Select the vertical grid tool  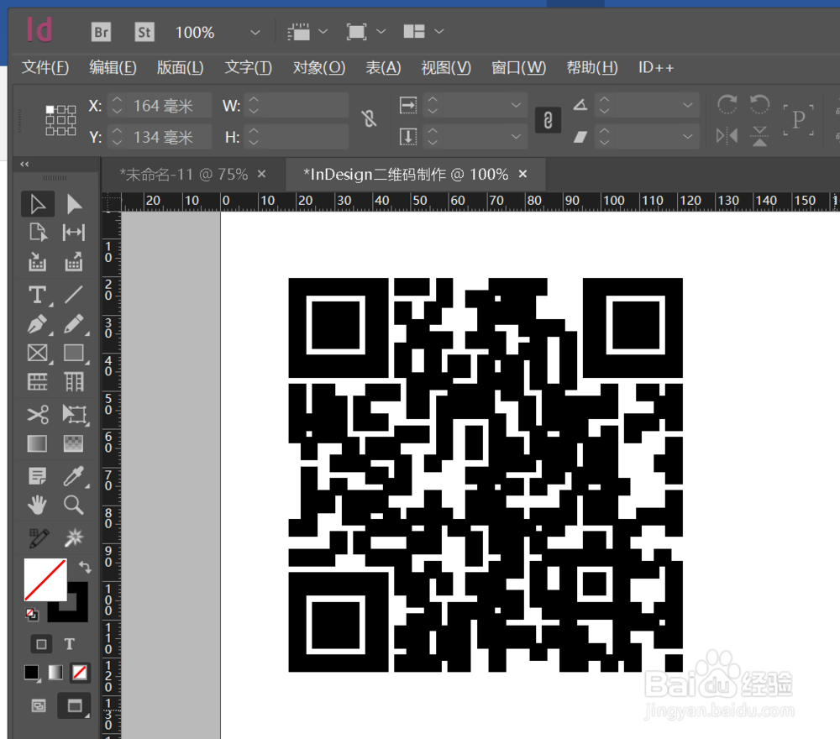tap(74, 382)
